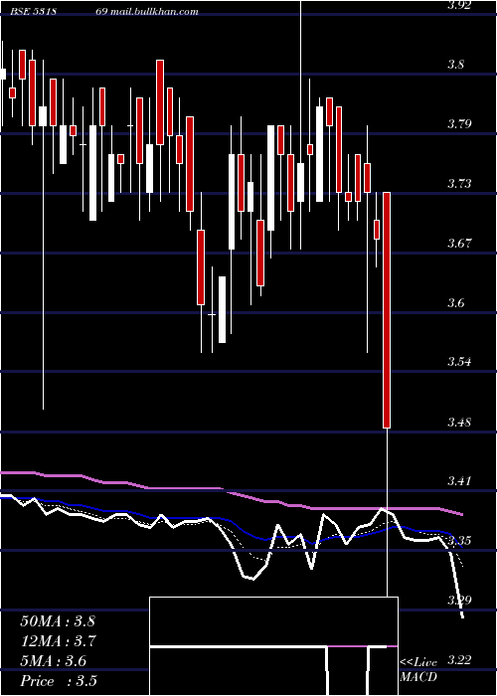Click the 3.35 price axis label
The height and width of the screenshot is (696, 497).
pos(458,541)
